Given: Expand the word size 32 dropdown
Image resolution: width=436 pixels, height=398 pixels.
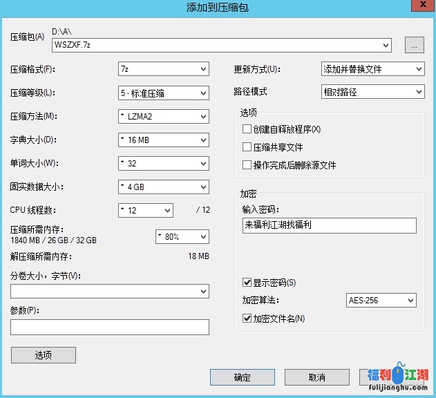Looking at the screenshot, I should coord(163,163).
